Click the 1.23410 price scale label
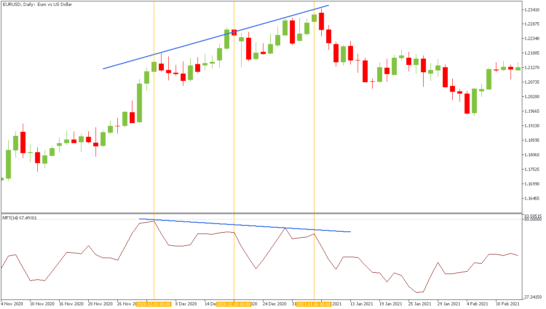Screen dimensions: 546x309 [x=531, y=10]
